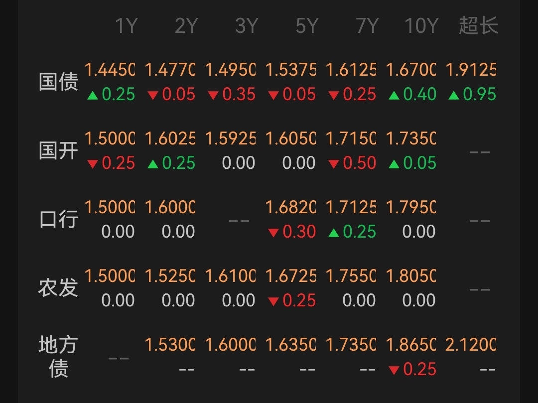Click the red down arrow beside 国开 7Y 0.50

click(334, 164)
